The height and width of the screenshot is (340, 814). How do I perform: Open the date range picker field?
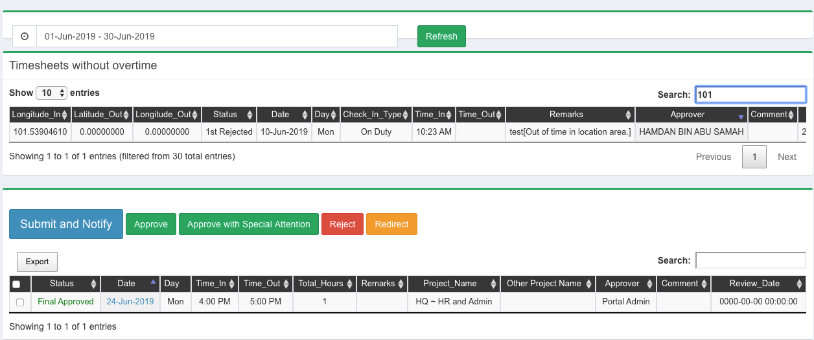pos(216,36)
